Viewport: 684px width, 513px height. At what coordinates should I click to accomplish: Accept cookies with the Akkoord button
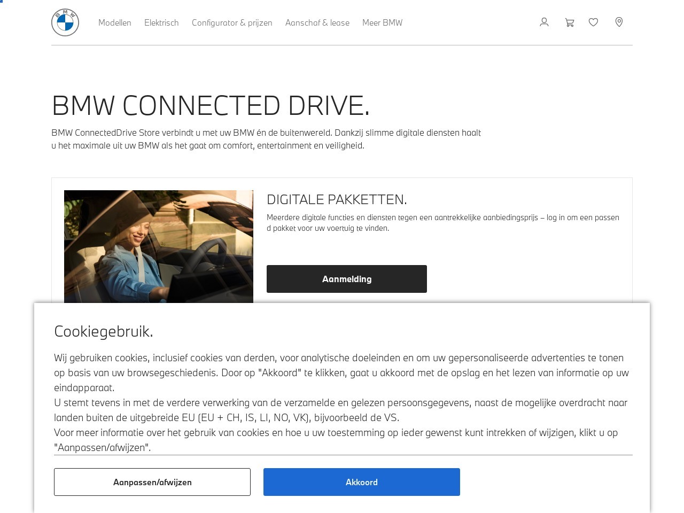[x=362, y=482]
